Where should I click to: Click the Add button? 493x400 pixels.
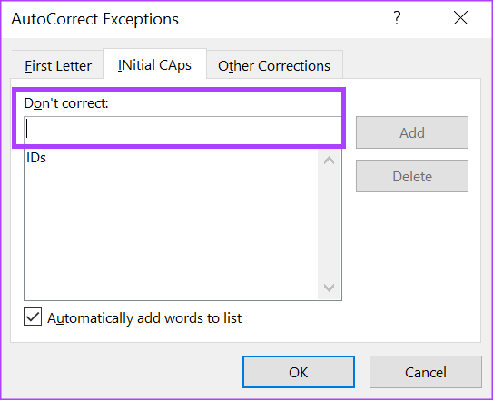(x=412, y=132)
